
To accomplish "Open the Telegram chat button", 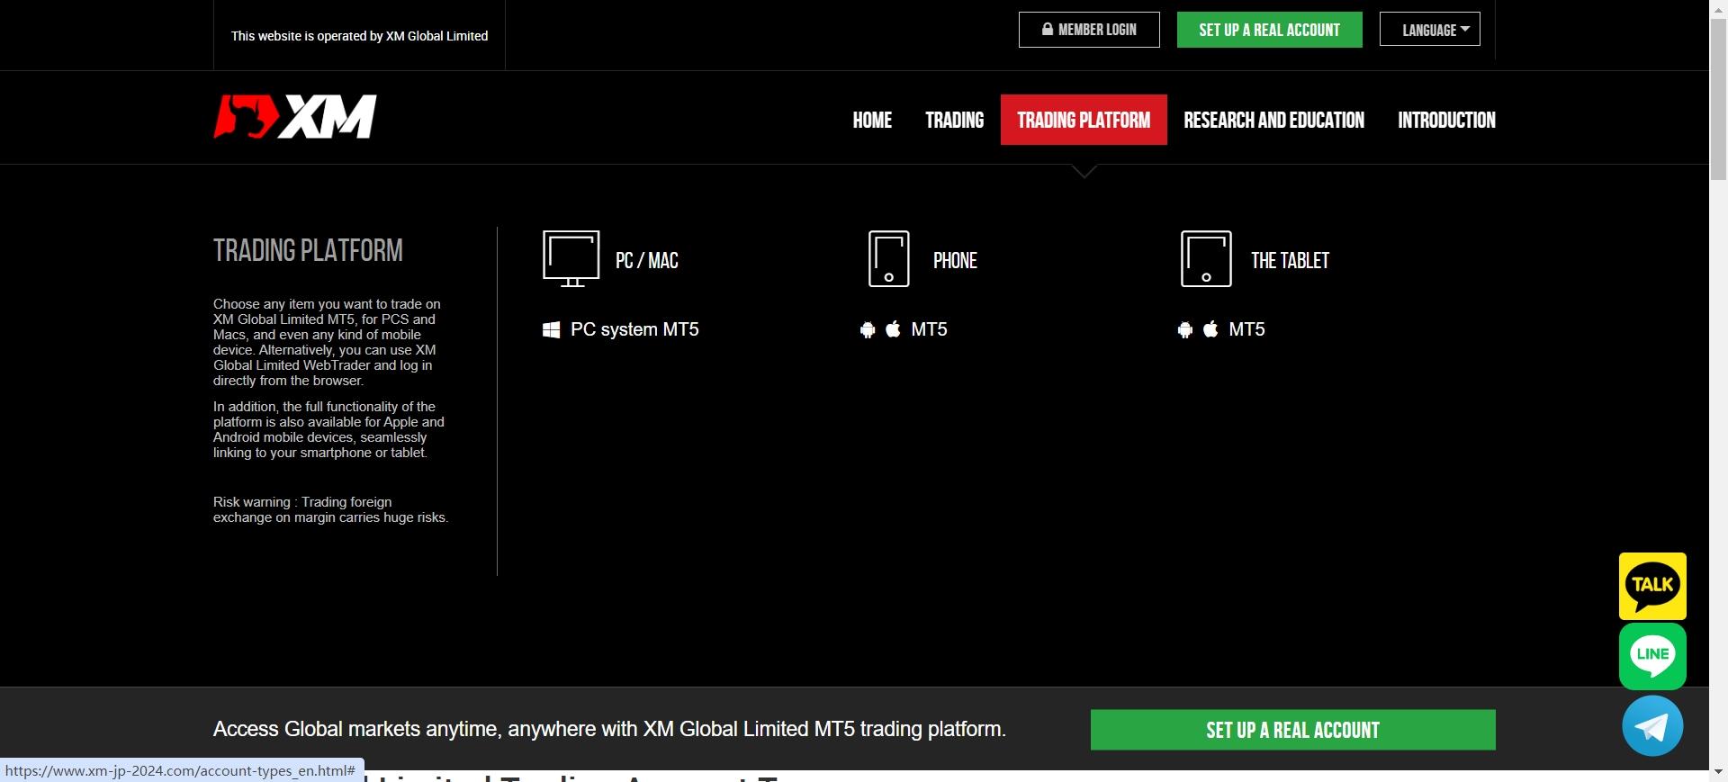I will point(1652,726).
